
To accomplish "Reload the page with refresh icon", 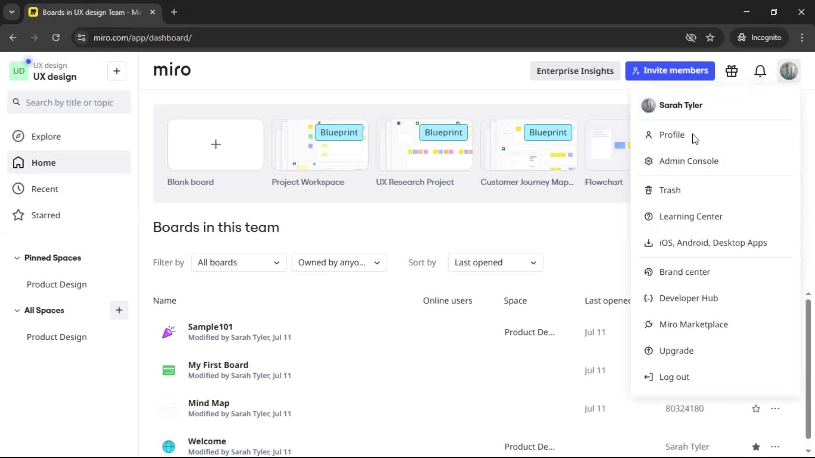I will [x=56, y=38].
